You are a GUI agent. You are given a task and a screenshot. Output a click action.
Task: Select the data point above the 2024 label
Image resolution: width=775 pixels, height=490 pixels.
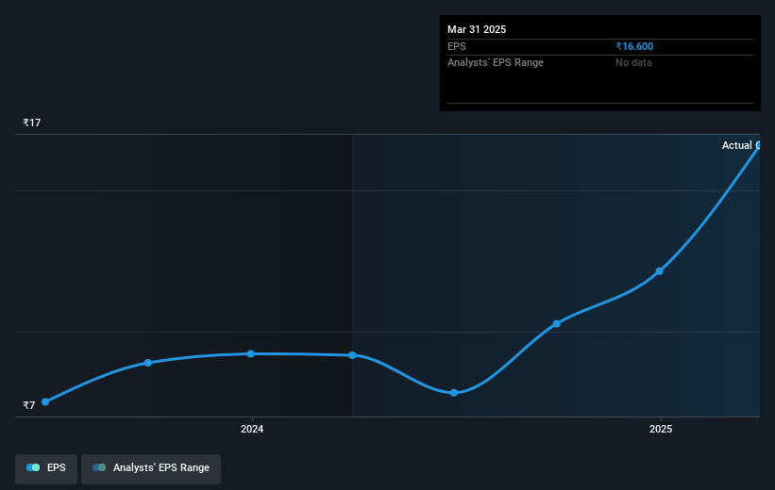250,353
